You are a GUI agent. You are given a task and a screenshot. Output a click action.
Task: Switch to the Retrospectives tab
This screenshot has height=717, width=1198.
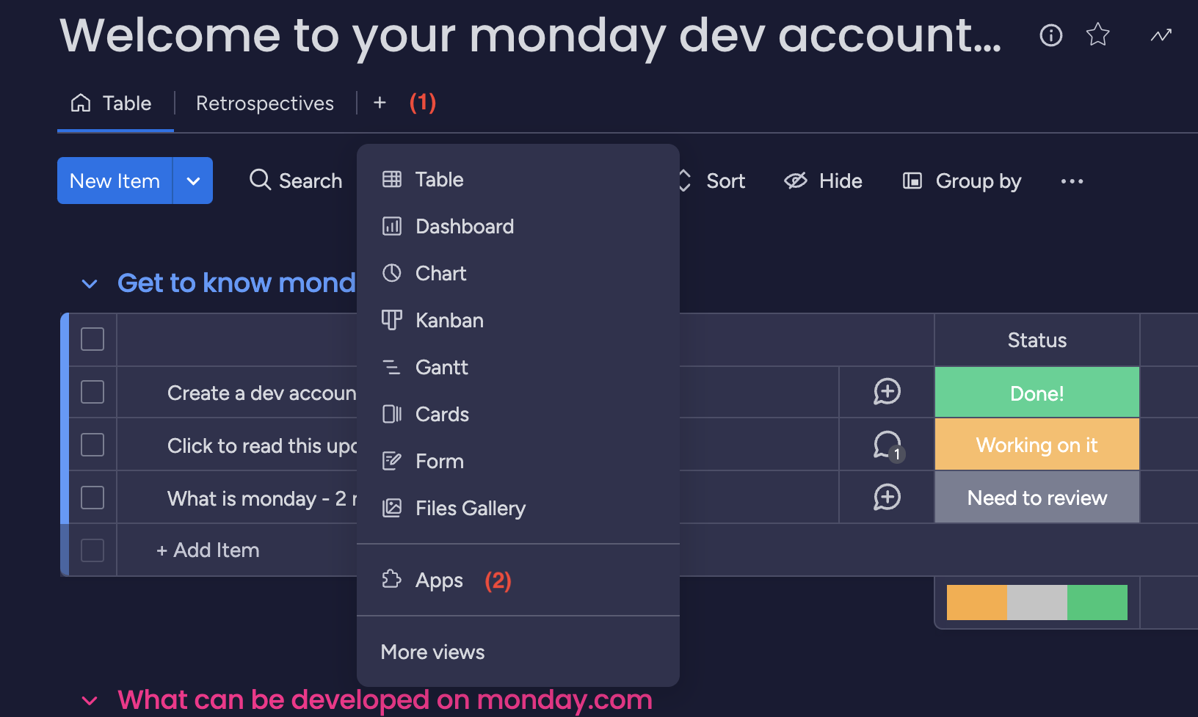click(x=264, y=103)
